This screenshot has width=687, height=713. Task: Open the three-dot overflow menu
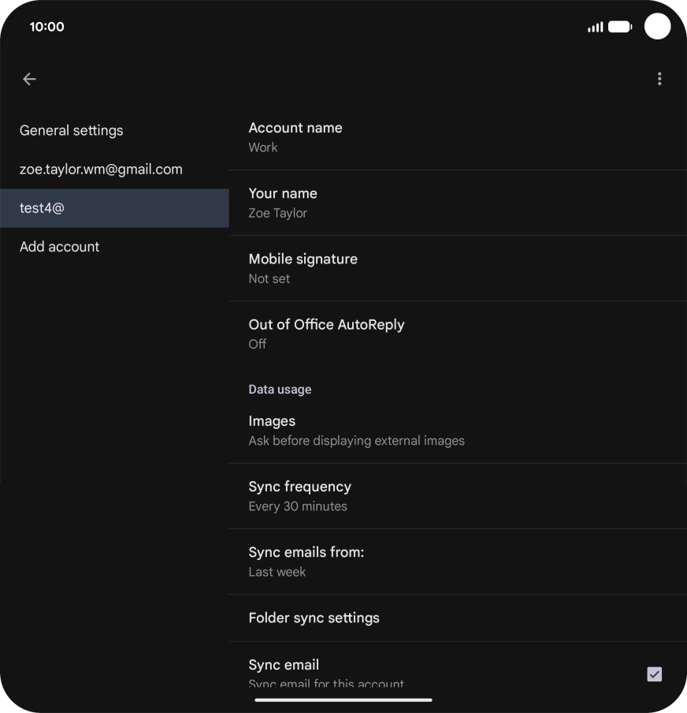(659, 79)
